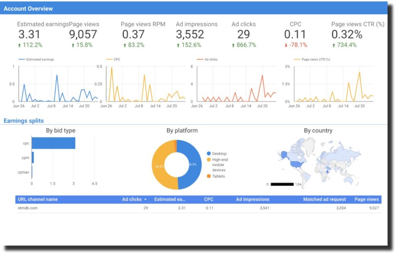This screenshot has height=253, width=395.
Task: Click the CPC scorecard value 0.11
Action: click(295, 34)
